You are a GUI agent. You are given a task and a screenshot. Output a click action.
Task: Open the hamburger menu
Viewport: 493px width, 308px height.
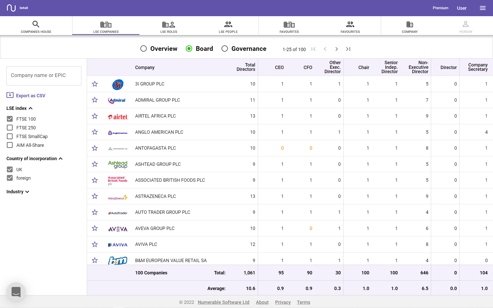point(483,8)
